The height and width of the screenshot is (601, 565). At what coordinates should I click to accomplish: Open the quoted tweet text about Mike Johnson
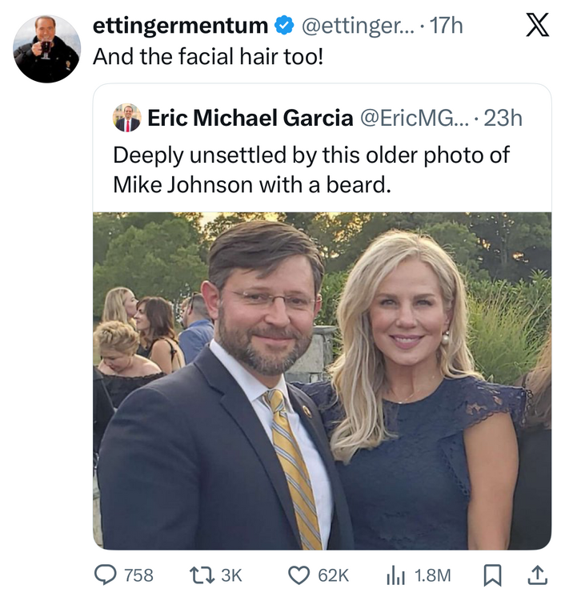tap(311, 169)
